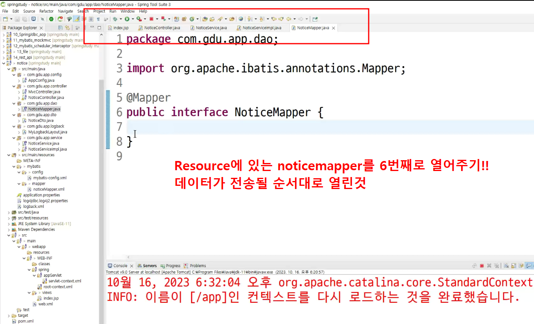Toggle Mark Occurrences highlighter
The image size is (534, 324).
pyautogui.click(x=76, y=19)
